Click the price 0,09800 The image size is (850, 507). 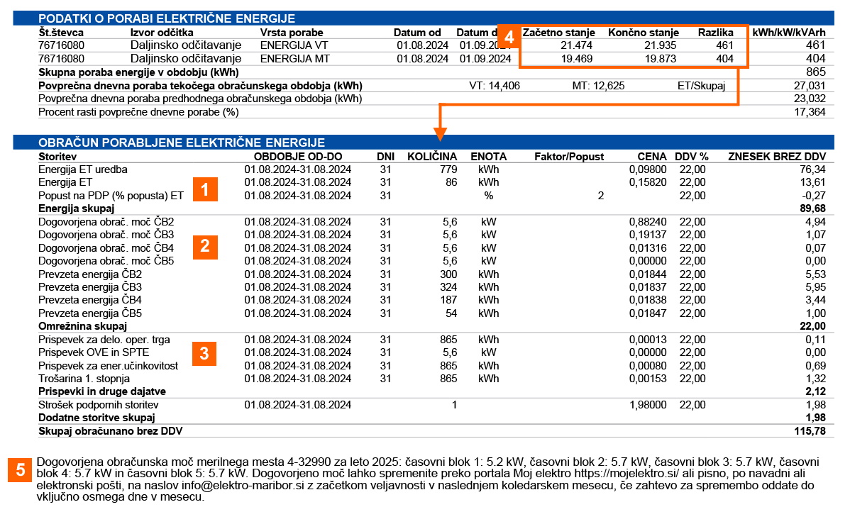pyautogui.click(x=647, y=169)
